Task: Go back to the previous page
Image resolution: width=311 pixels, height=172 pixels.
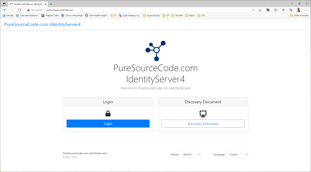Action: [5, 10]
